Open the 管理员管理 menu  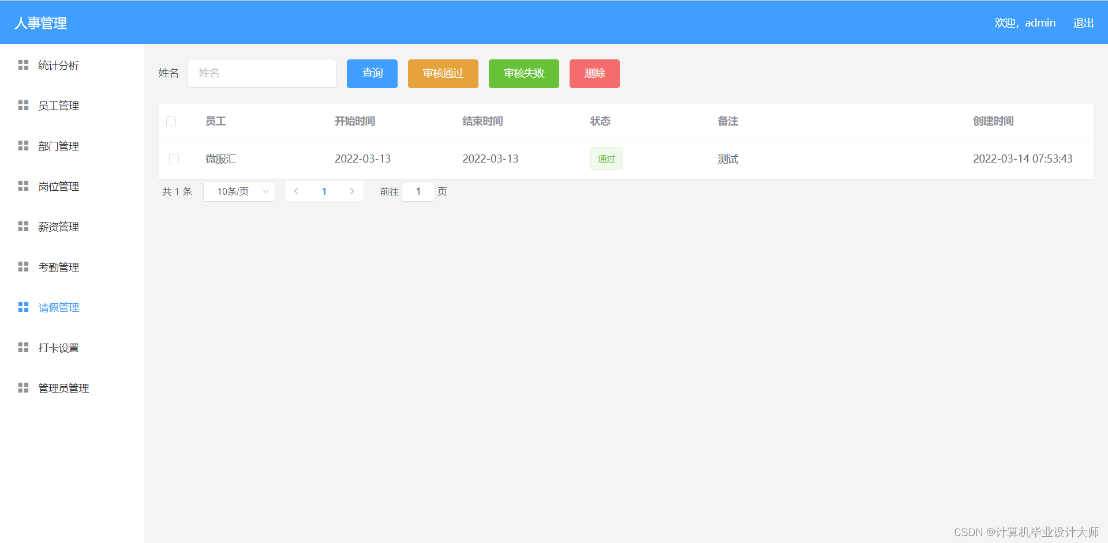(x=72, y=388)
